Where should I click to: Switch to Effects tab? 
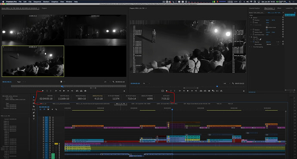coord(279,8)
